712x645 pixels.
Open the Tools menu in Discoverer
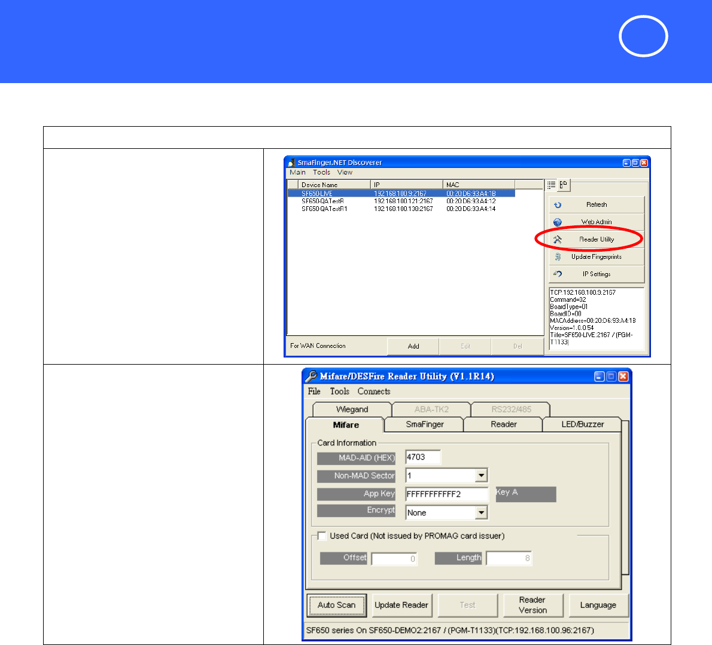[321, 172]
